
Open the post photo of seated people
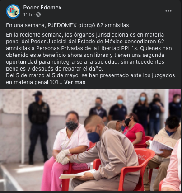(90, 141)
